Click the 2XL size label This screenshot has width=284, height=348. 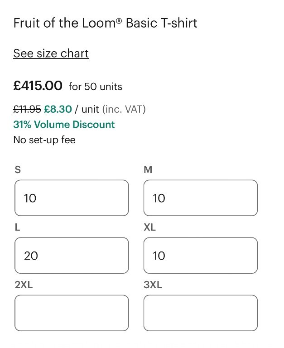(24, 285)
